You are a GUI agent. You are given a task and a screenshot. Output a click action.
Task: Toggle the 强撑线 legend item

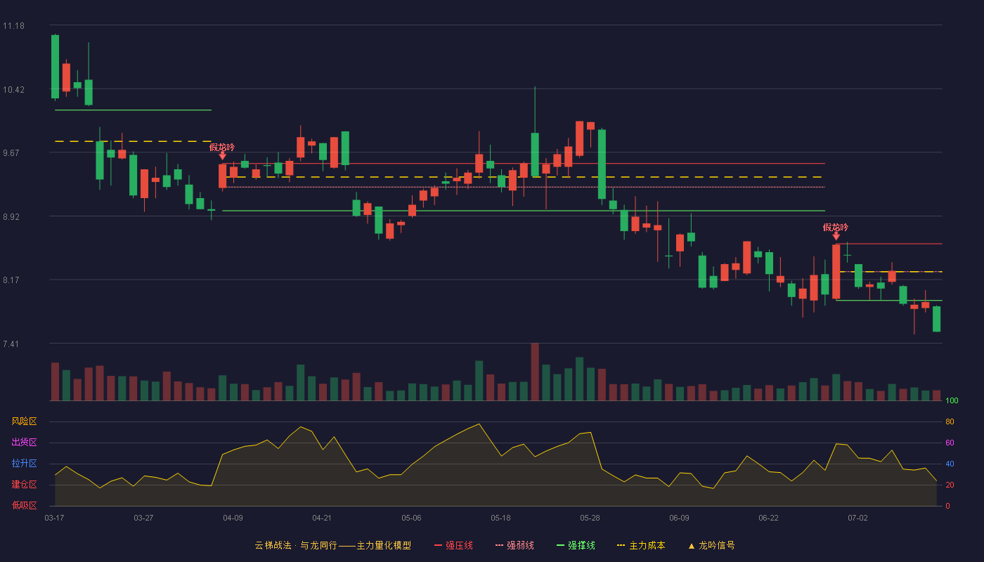coord(576,545)
